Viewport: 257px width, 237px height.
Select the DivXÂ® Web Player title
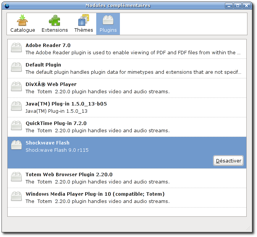click(51, 84)
